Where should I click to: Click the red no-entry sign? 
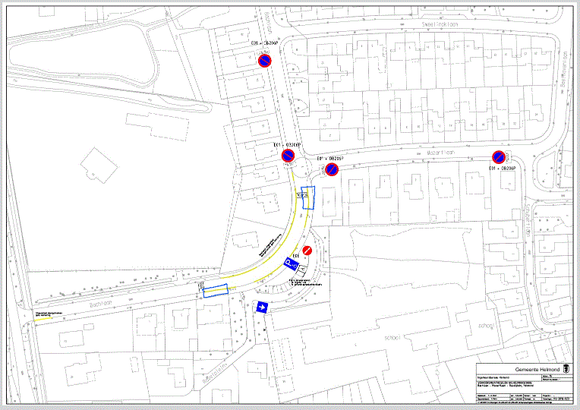[x=307, y=251]
